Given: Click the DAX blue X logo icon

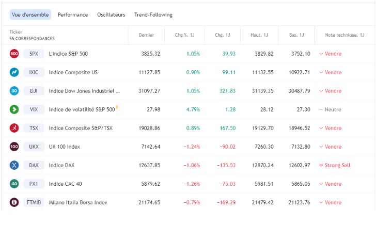Looking at the screenshot, I should (14, 165).
